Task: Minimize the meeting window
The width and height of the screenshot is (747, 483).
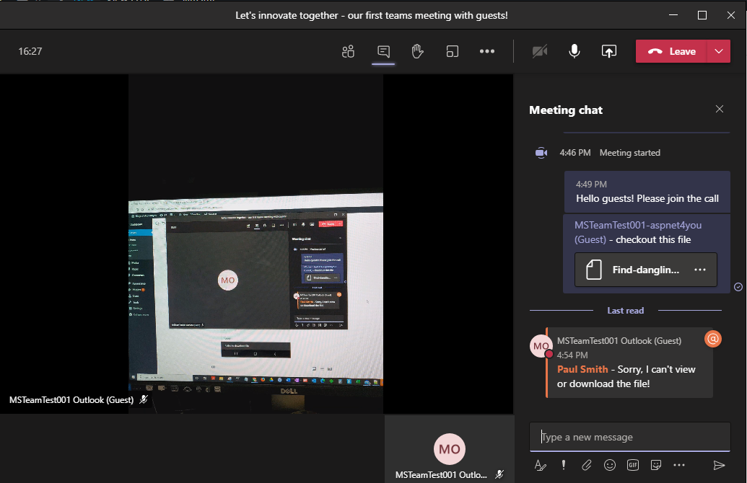Action: pyautogui.click(x=673, y=15)
